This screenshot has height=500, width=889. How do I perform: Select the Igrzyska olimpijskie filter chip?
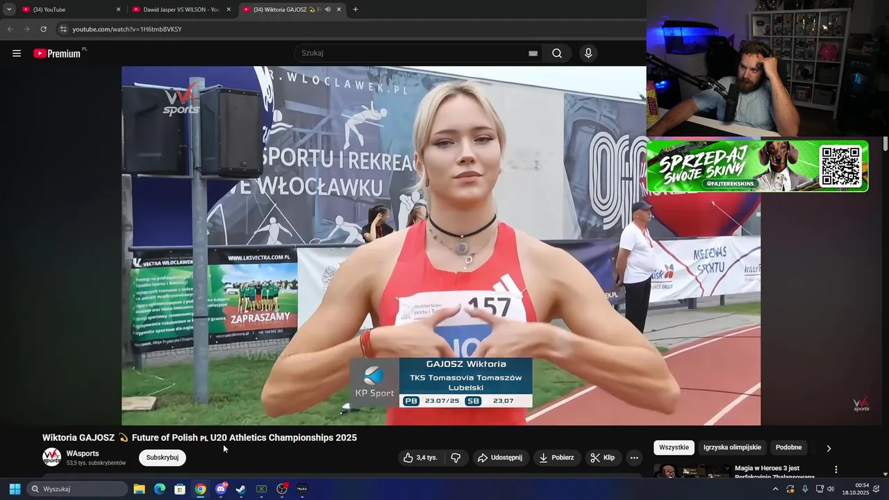click(732, 448)
